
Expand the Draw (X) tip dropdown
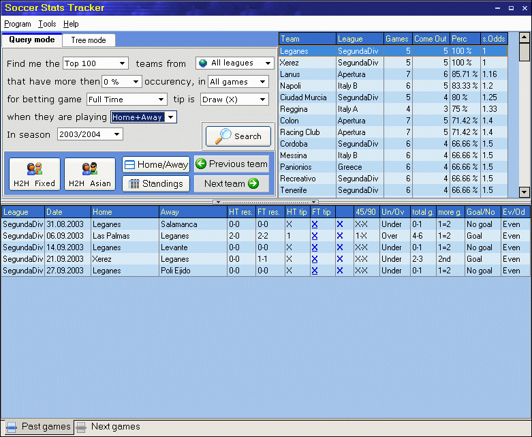click(x=263, y=100)
